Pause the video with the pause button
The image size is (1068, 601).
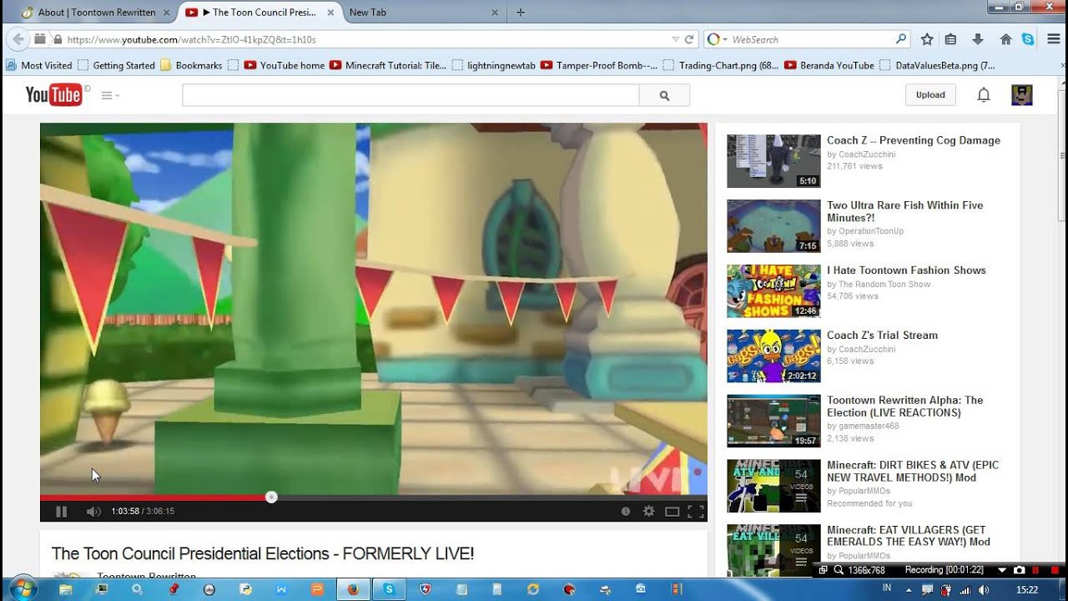tap(61, 512)
